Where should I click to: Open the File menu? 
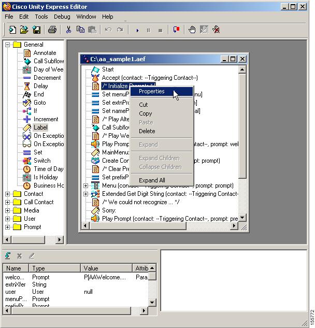pos(9,17)
